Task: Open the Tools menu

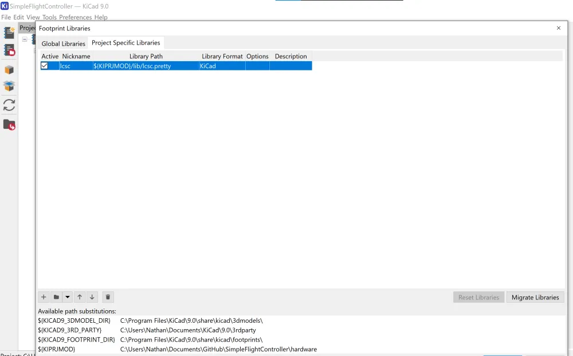Action: click(49, 17)
